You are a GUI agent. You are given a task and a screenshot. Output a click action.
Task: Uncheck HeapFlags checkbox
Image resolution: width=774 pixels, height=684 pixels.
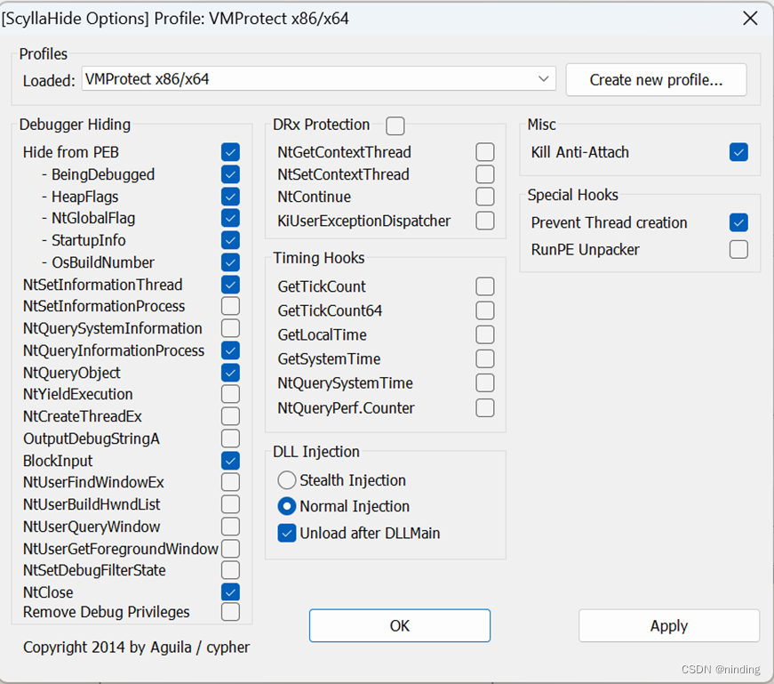(230, 197)
